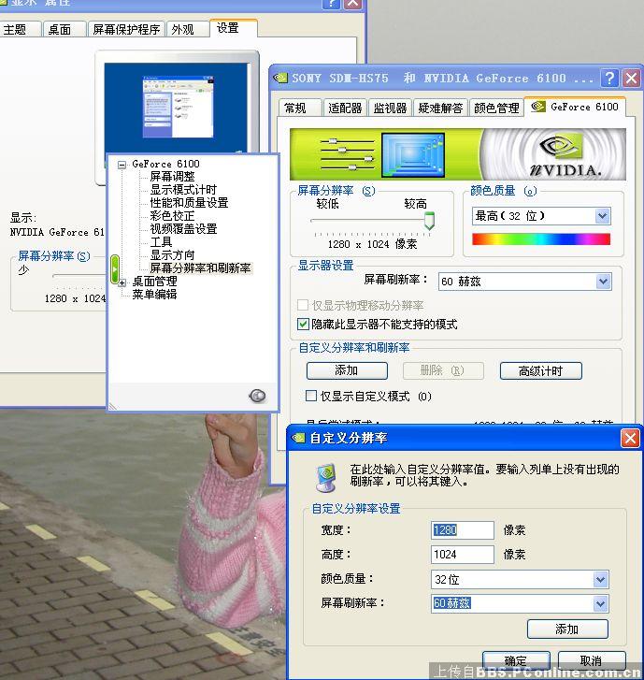Click the greyed 删除 button
Image resolution: width=644 pixels, height=680 pixels.
coord(443,370)
